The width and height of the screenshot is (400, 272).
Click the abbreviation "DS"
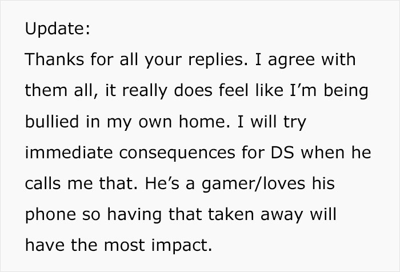point(282,153)
